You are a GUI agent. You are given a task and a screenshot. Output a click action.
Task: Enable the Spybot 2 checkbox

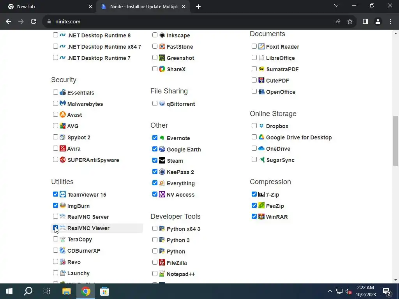click(55, 137)
